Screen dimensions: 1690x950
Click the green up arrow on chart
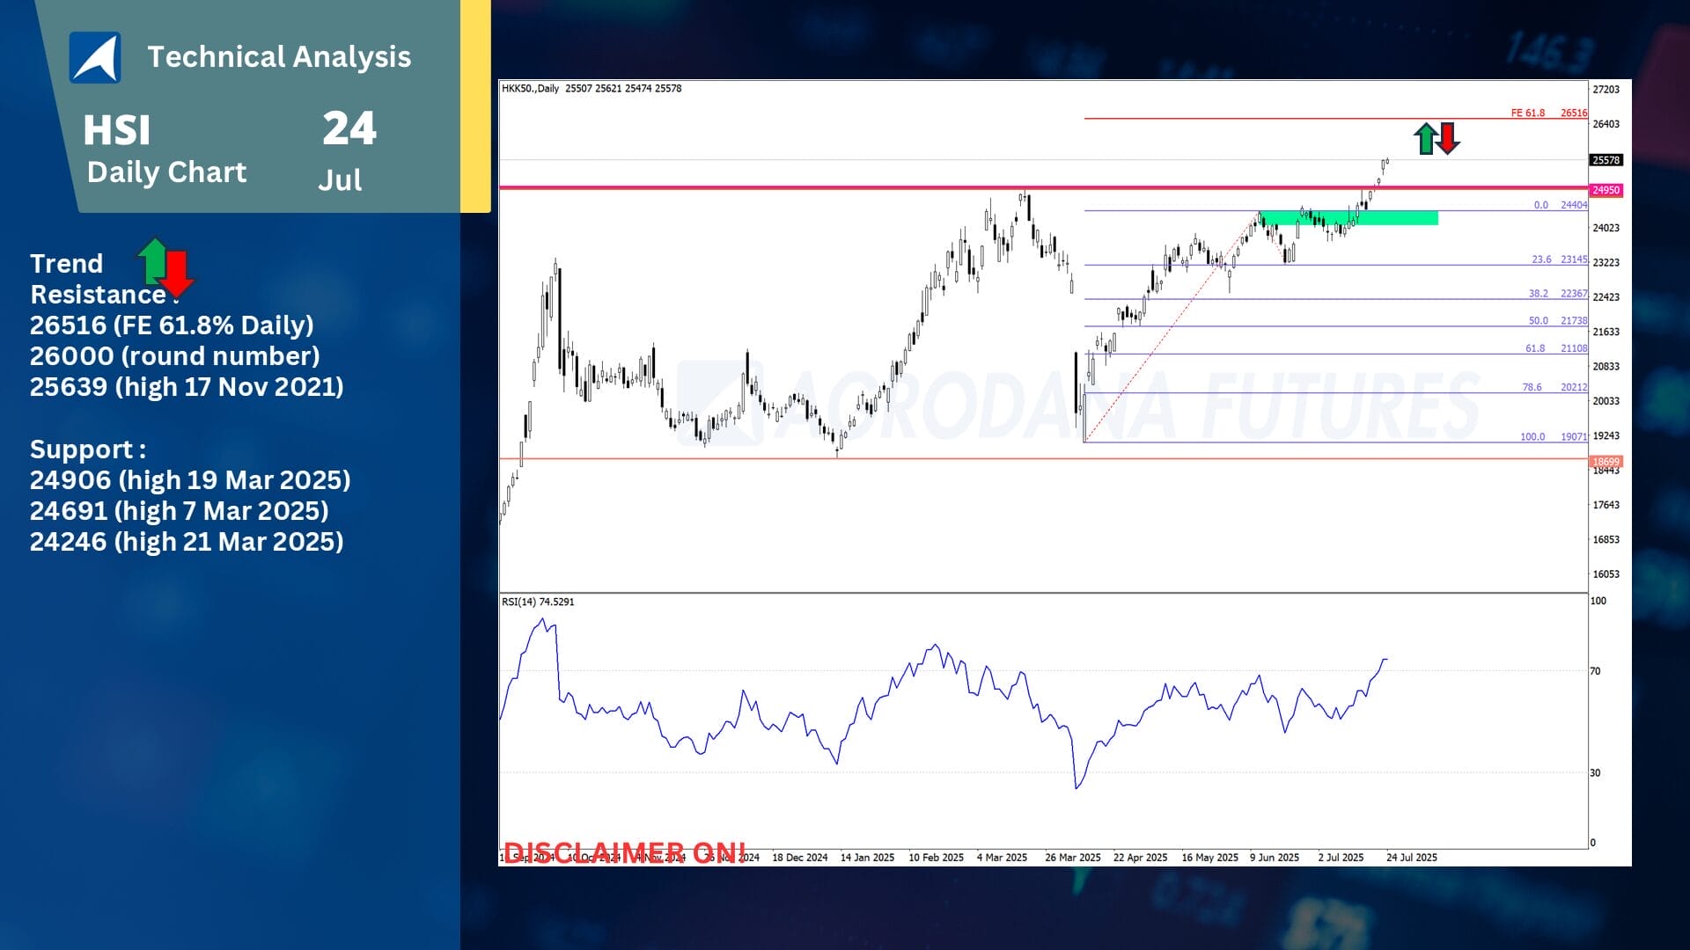(1425, 139)
